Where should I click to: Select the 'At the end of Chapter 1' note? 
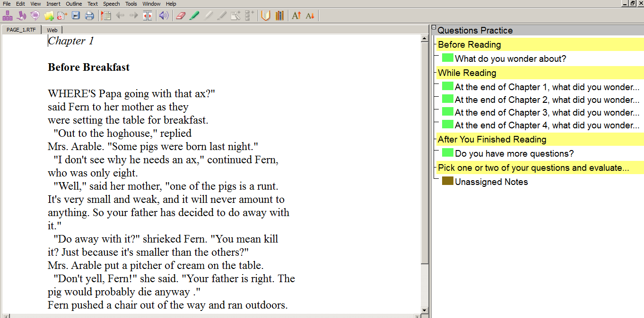point(547,87)
